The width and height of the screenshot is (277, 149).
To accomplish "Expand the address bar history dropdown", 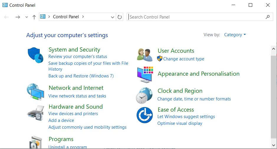I will (112, 17).
